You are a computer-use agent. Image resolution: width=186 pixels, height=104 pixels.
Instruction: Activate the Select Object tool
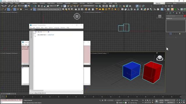point(26,6)
